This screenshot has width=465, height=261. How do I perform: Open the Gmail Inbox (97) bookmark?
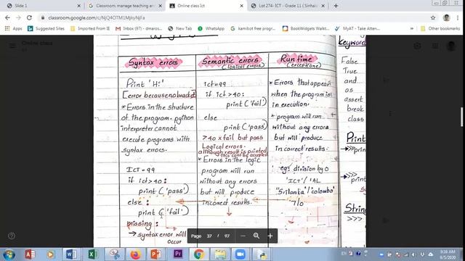(139, 28)
